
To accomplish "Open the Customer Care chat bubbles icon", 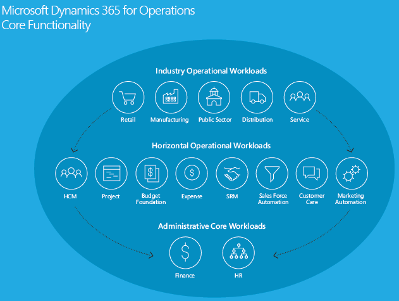I will click(312, 174).
